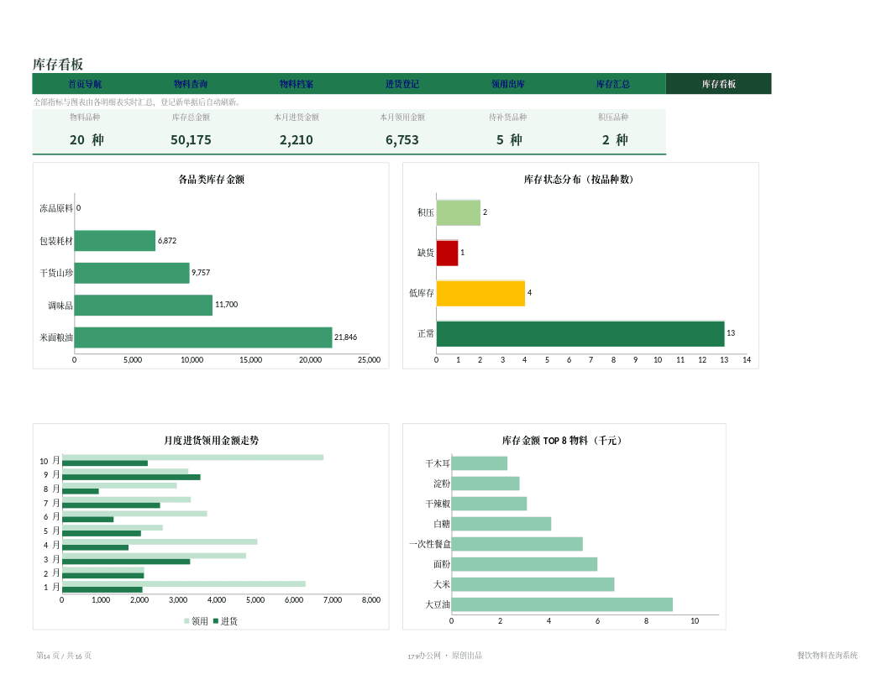Click the dark green 正常 status bar
Viewport: 887px width, 685px height.
(x=580, y=333)
